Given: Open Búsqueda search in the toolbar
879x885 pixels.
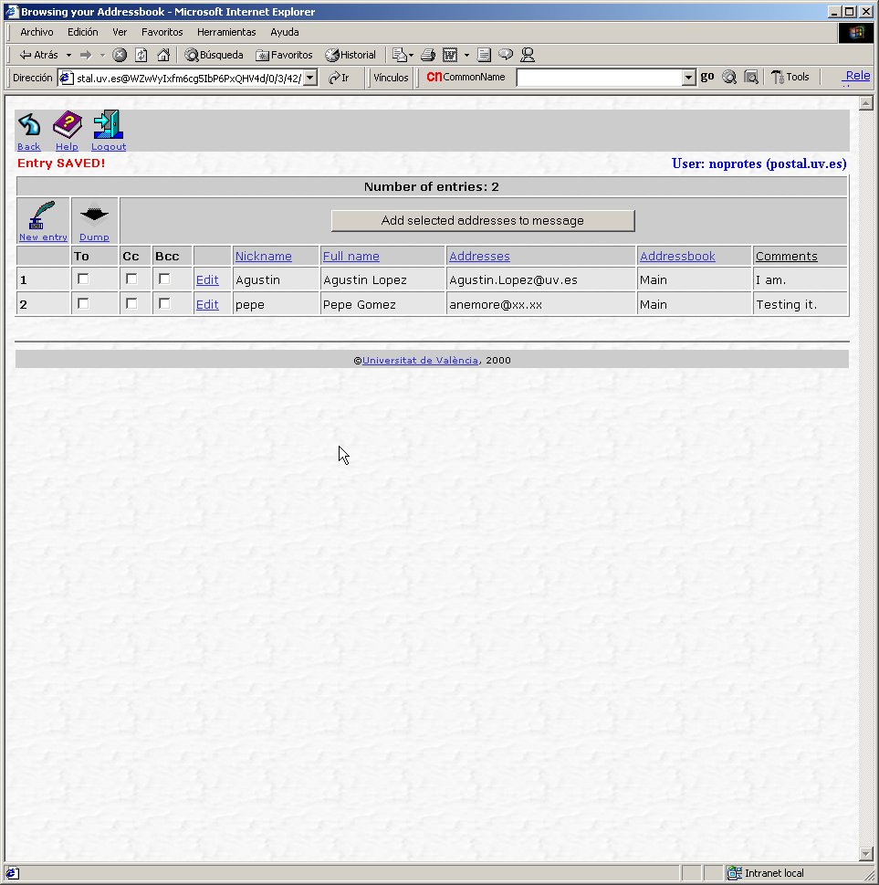Looking at the screenshot, I should point(214,55).
